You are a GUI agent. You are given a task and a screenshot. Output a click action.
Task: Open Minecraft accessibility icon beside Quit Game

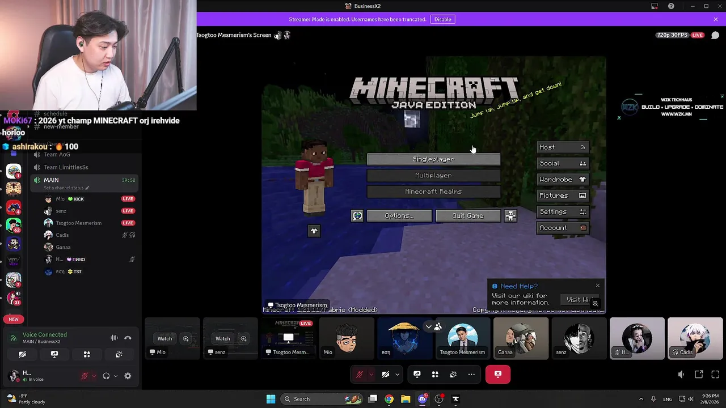tap(510, 216)
